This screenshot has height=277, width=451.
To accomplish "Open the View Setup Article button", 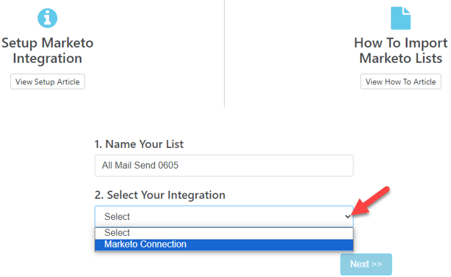I will click(x=48, y=82).
